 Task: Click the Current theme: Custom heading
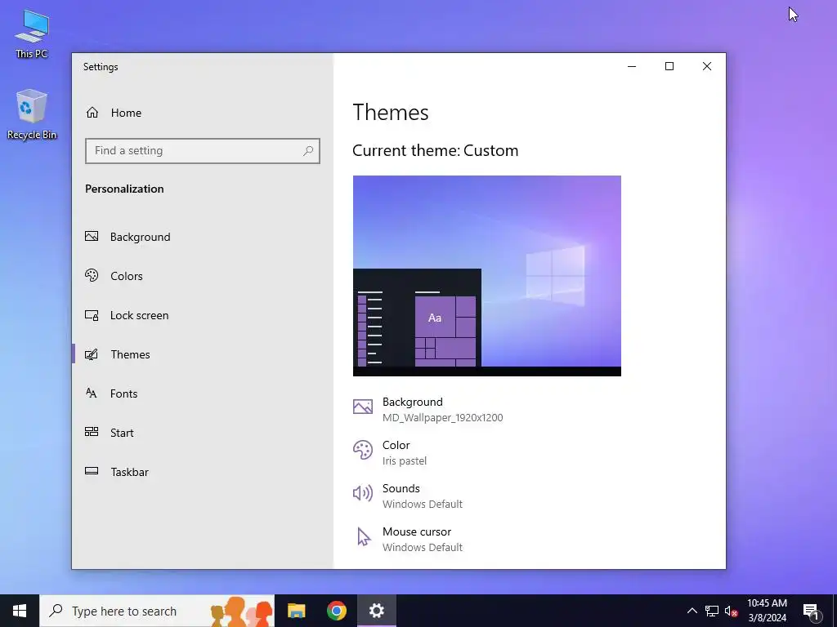[435, 150]
